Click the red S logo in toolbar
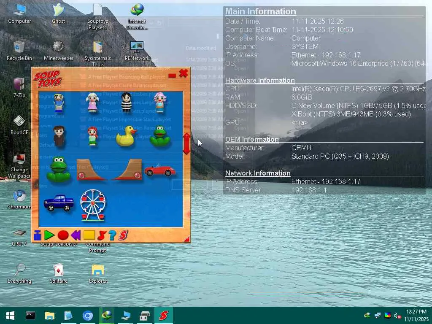The height and width of the screenshot is (324, 432). (x=124, y=235)
